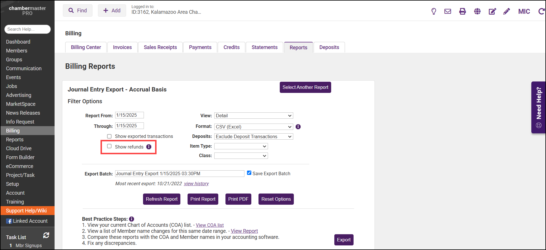The image size is (546, 250).
Task: Click the globe icon in header
Action: [x=477, y=11]
